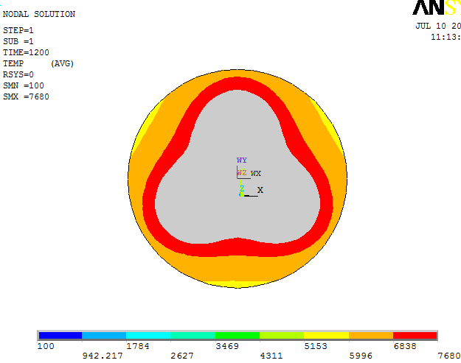Image resolution: width=461 pixels, height=363 pixels.
Task: Click the RSYS=0 label
Action: [x=18, y=74]
